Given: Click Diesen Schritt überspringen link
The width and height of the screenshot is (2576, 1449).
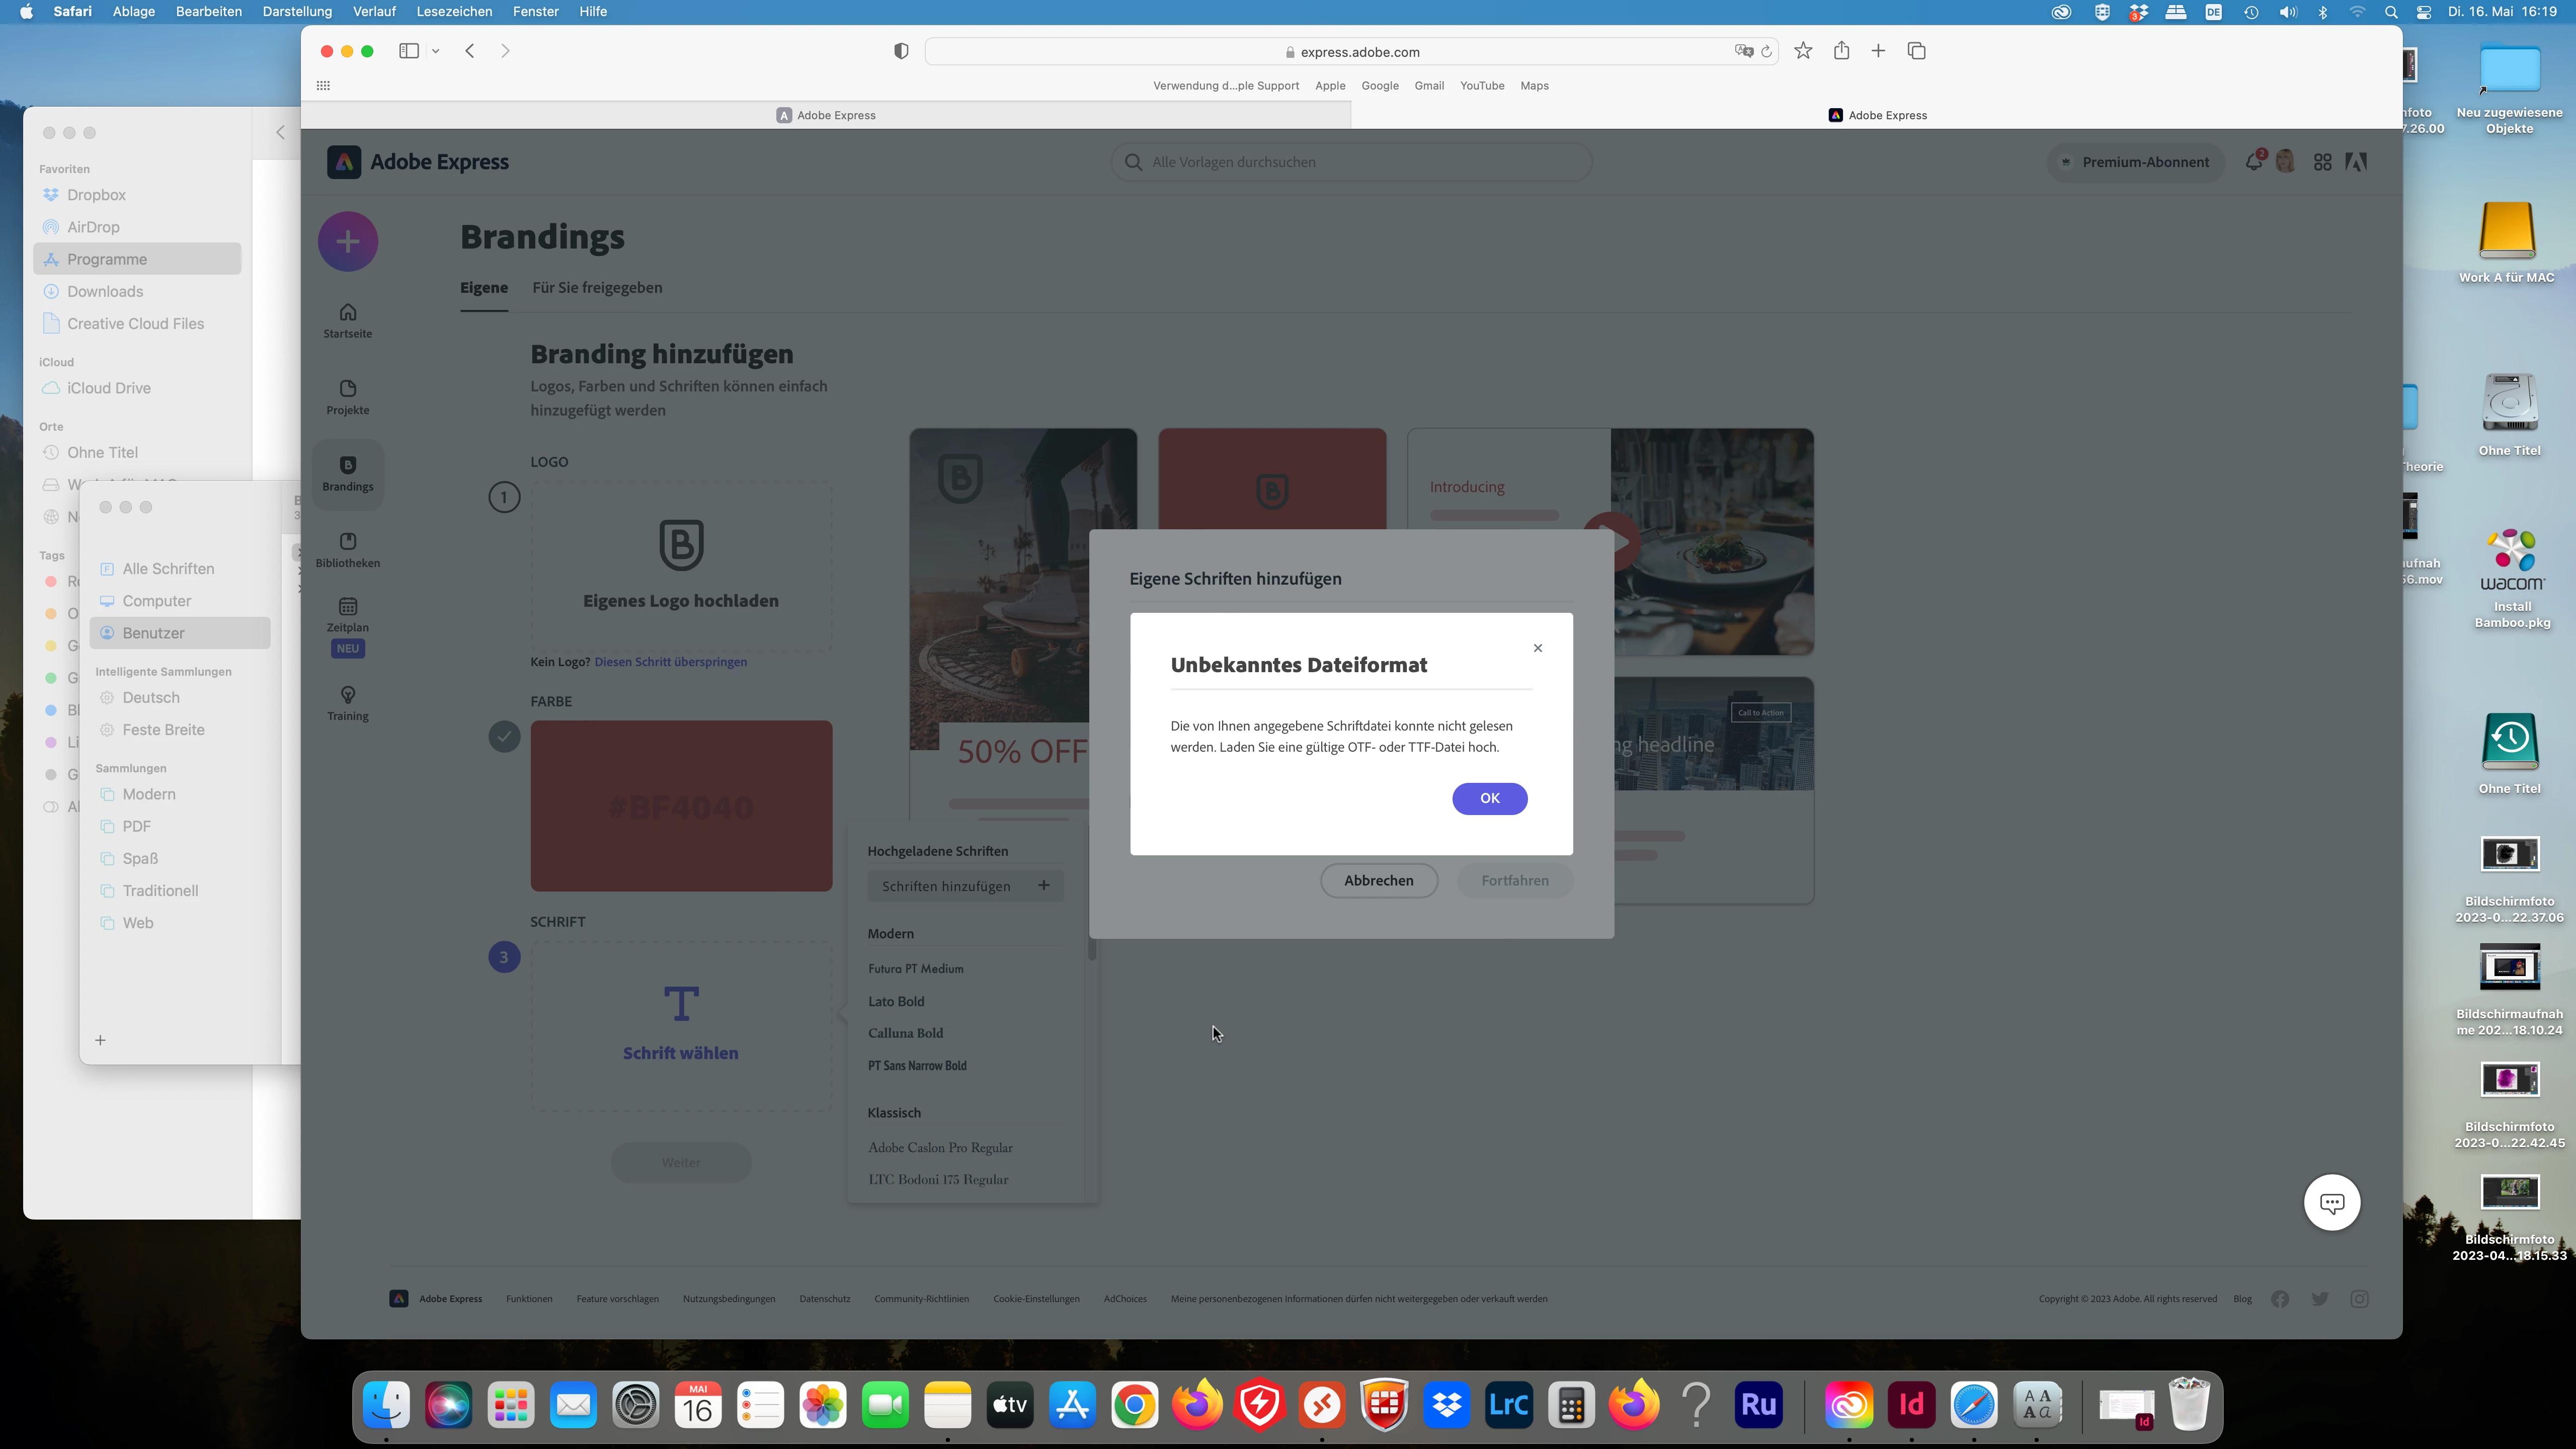Looking at the screenshot, I should [x=670, y=662].
